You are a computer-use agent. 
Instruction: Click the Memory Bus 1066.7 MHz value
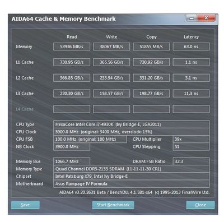pos(72,161)
